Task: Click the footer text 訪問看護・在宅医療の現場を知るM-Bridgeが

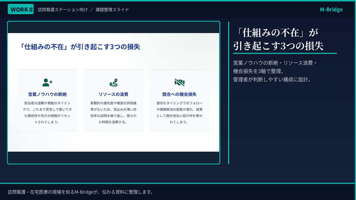Action: (53, 192)
